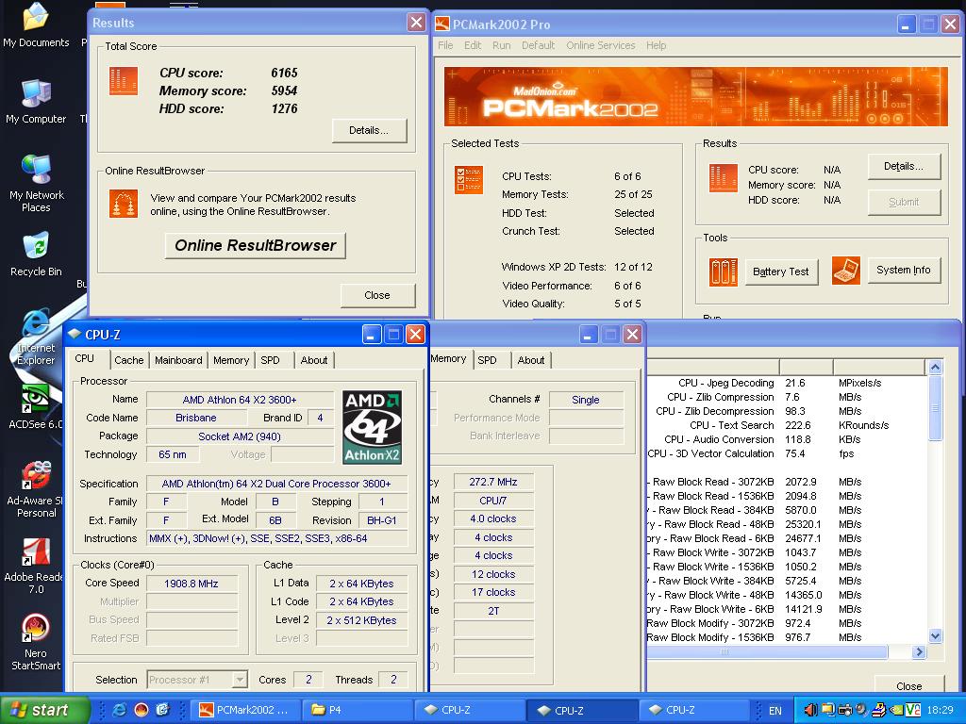Viewport: 966px width, 724px height.
Task: Click the 272.7 MHz frequency field
Action: tap(493, 482)
